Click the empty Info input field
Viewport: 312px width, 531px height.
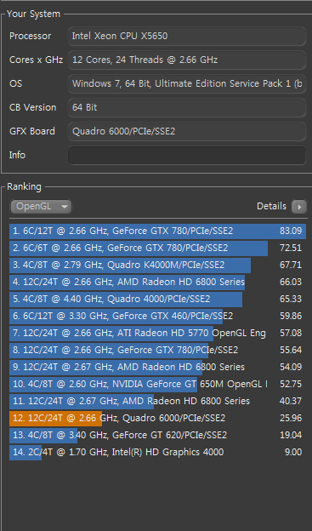coord(187,155)
